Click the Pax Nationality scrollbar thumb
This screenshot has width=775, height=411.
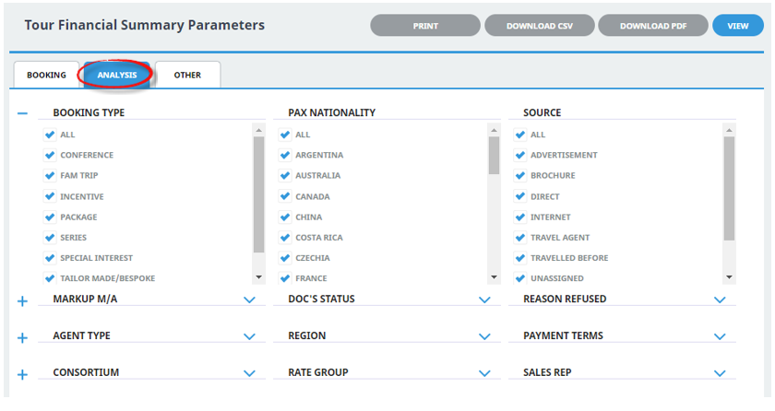(x=495, y=155)
